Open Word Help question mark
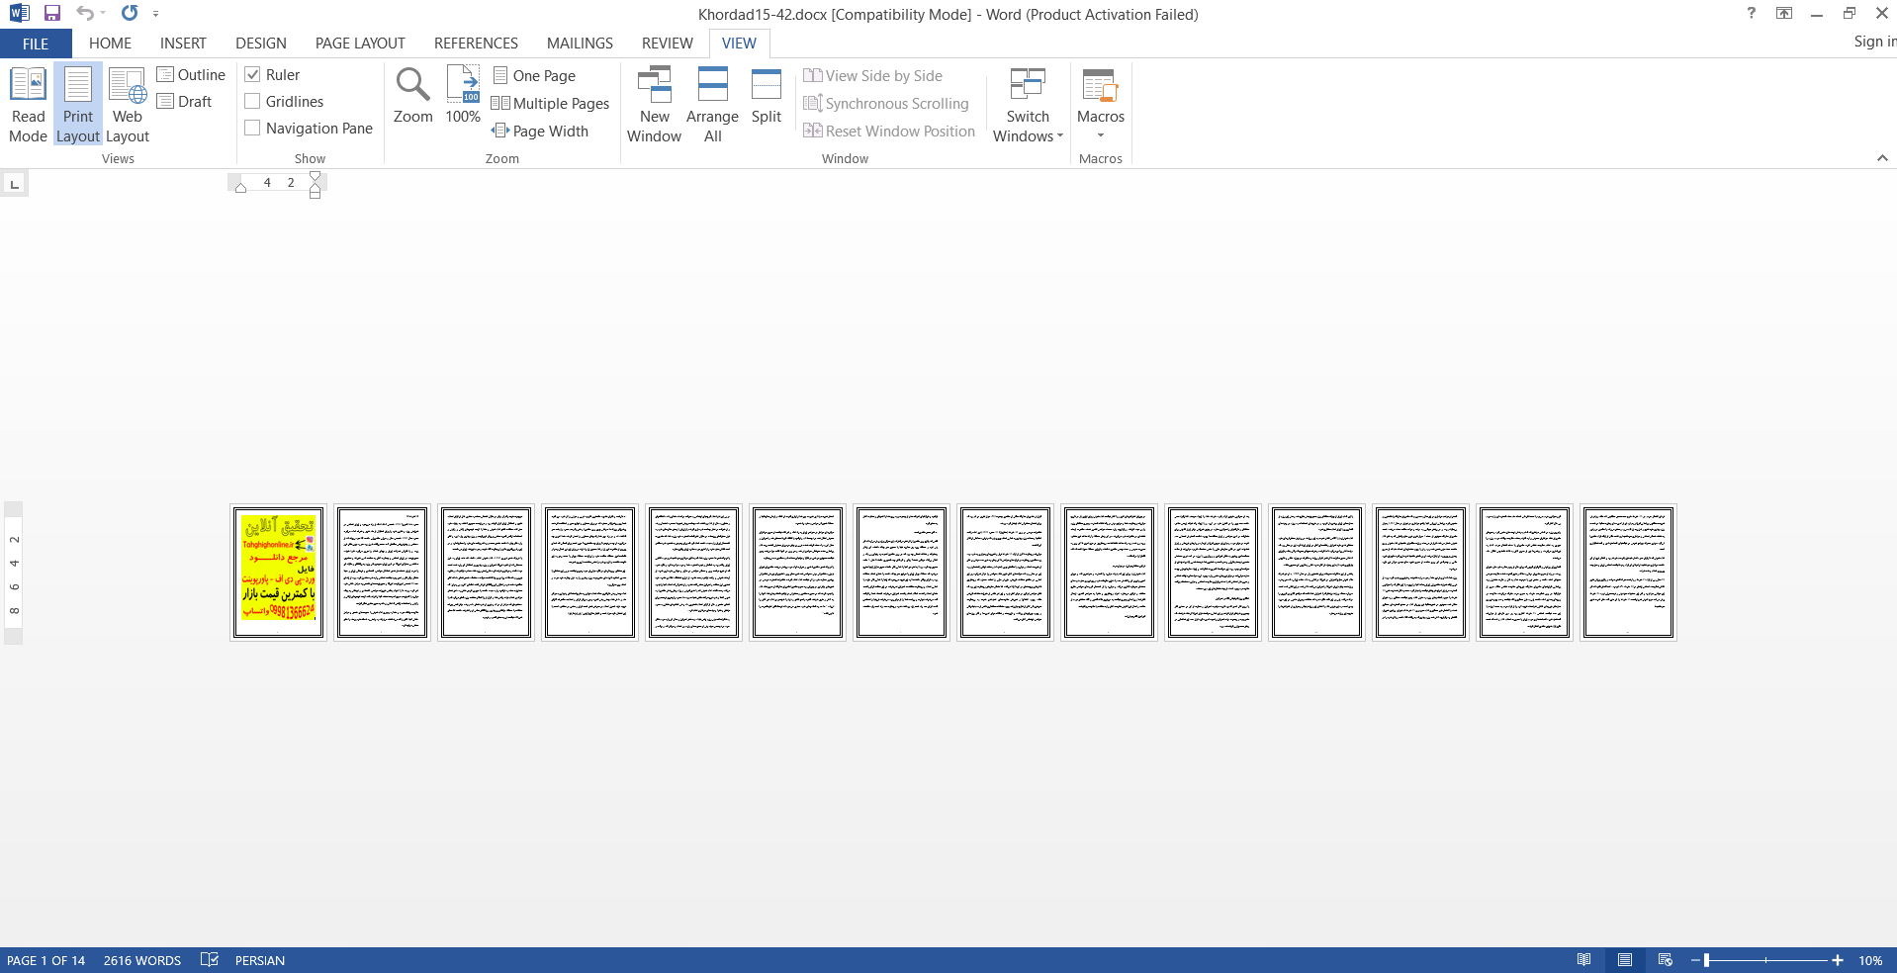Screen dimensions: 1897x973 tap(1752, 14)
